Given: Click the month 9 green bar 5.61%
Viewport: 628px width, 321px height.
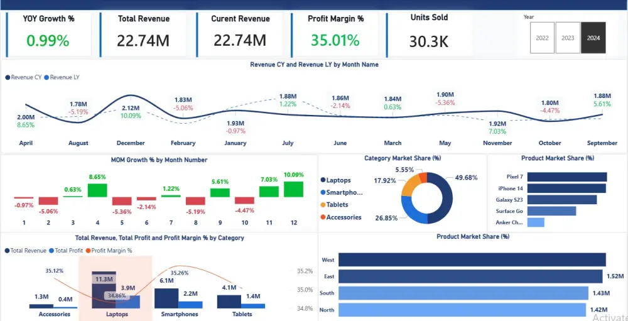Looking at the screenshot, I should [220, 193].
